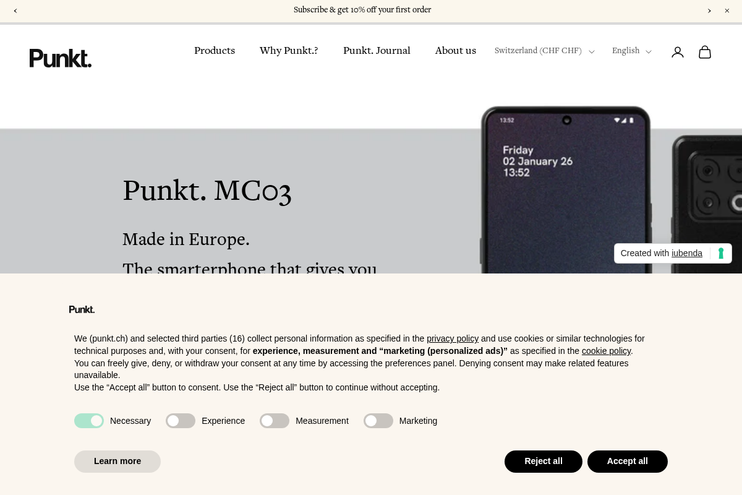This screenshot has width=742, height=495.
Task: Enable the Measurement consent toggle
Action: point(274,421)
